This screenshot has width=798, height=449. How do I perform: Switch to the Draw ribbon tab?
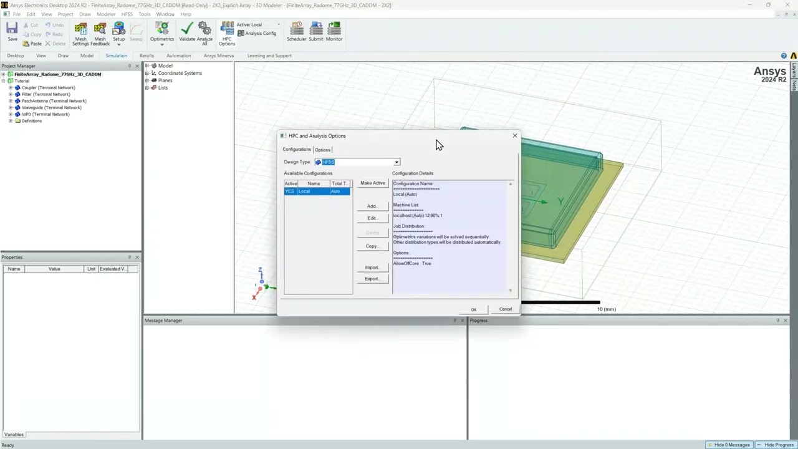pos(63,56)
